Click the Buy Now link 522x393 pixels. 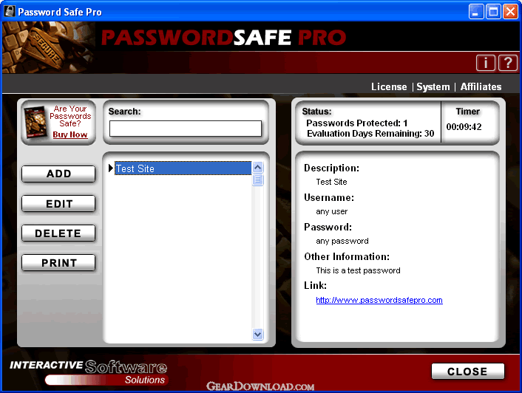click(x=70, y=134)
